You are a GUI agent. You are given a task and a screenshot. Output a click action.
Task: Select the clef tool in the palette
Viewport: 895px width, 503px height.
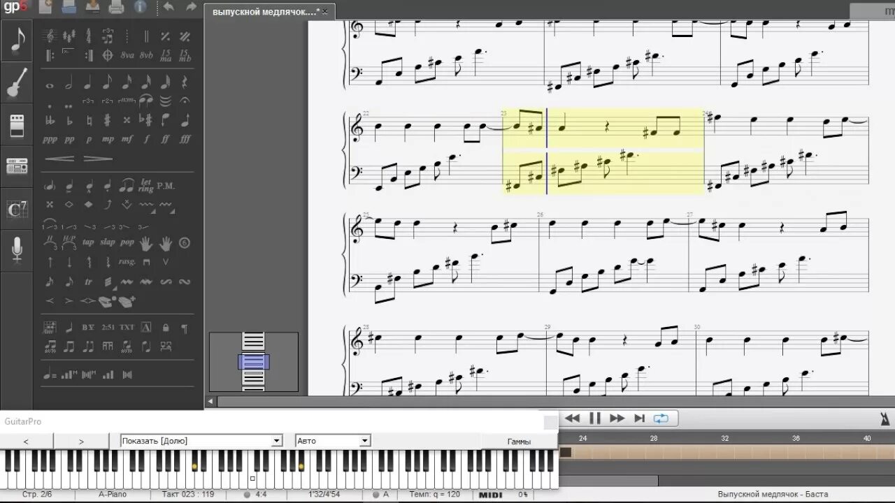50,36
